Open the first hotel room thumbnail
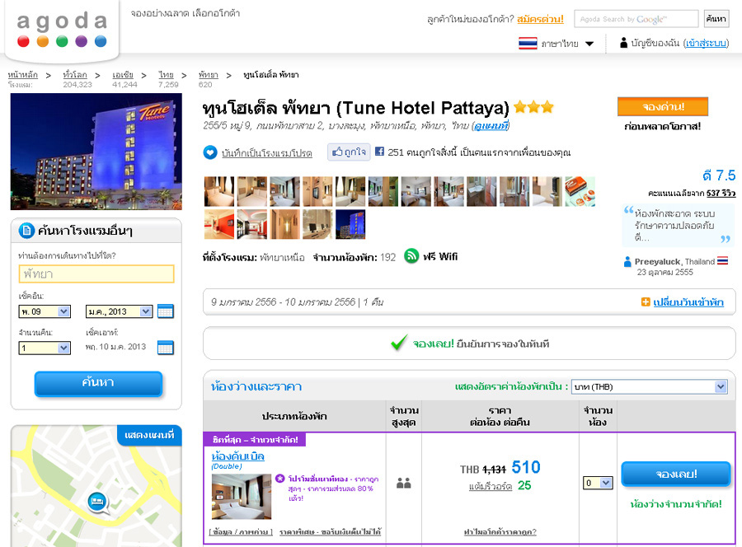The height and width of the screenshot is (547, 742). (219, 191)
